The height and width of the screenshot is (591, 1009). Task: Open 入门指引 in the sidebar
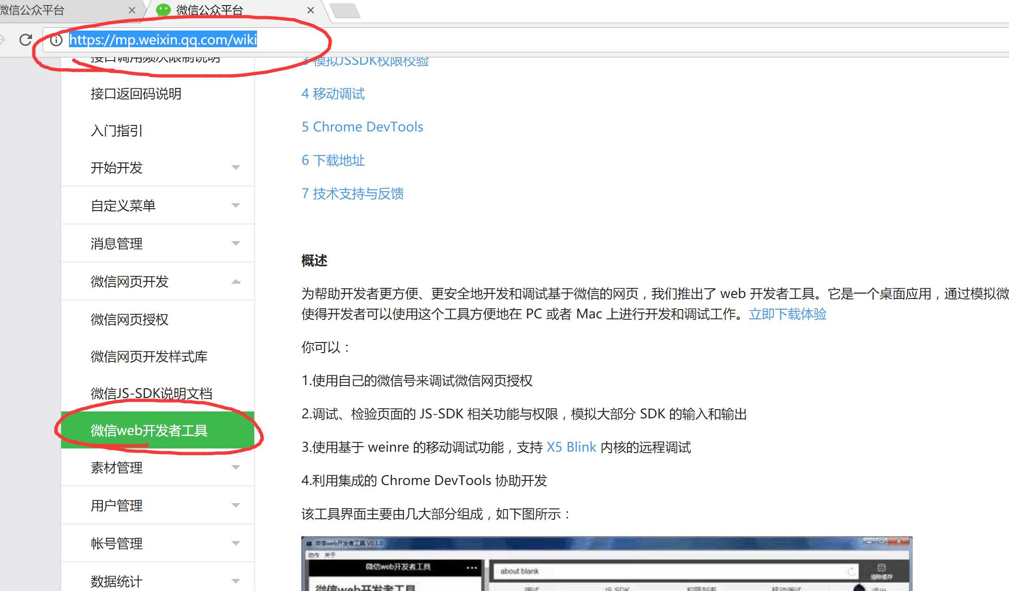coord(117,131)
